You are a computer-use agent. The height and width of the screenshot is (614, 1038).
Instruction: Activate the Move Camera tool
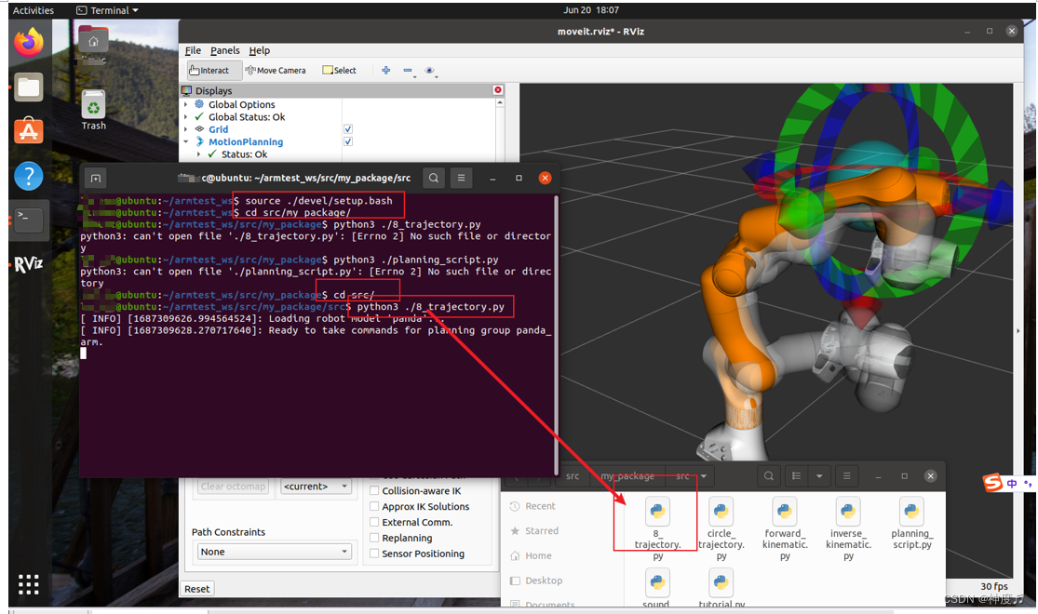click(276, 70)
